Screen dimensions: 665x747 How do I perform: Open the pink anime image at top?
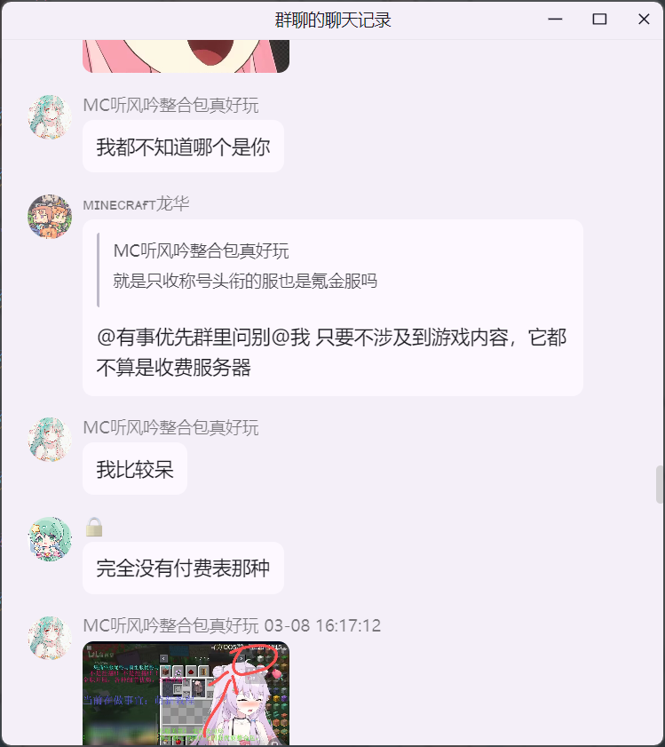coord(186,56)
